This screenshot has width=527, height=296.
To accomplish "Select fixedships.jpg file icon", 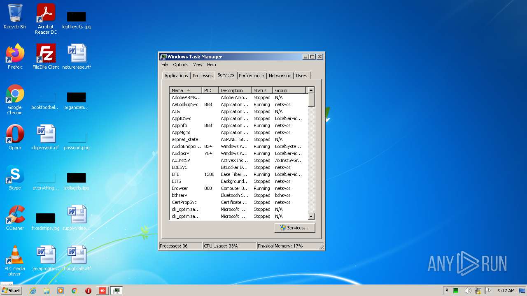I will (x=46, y=221).
